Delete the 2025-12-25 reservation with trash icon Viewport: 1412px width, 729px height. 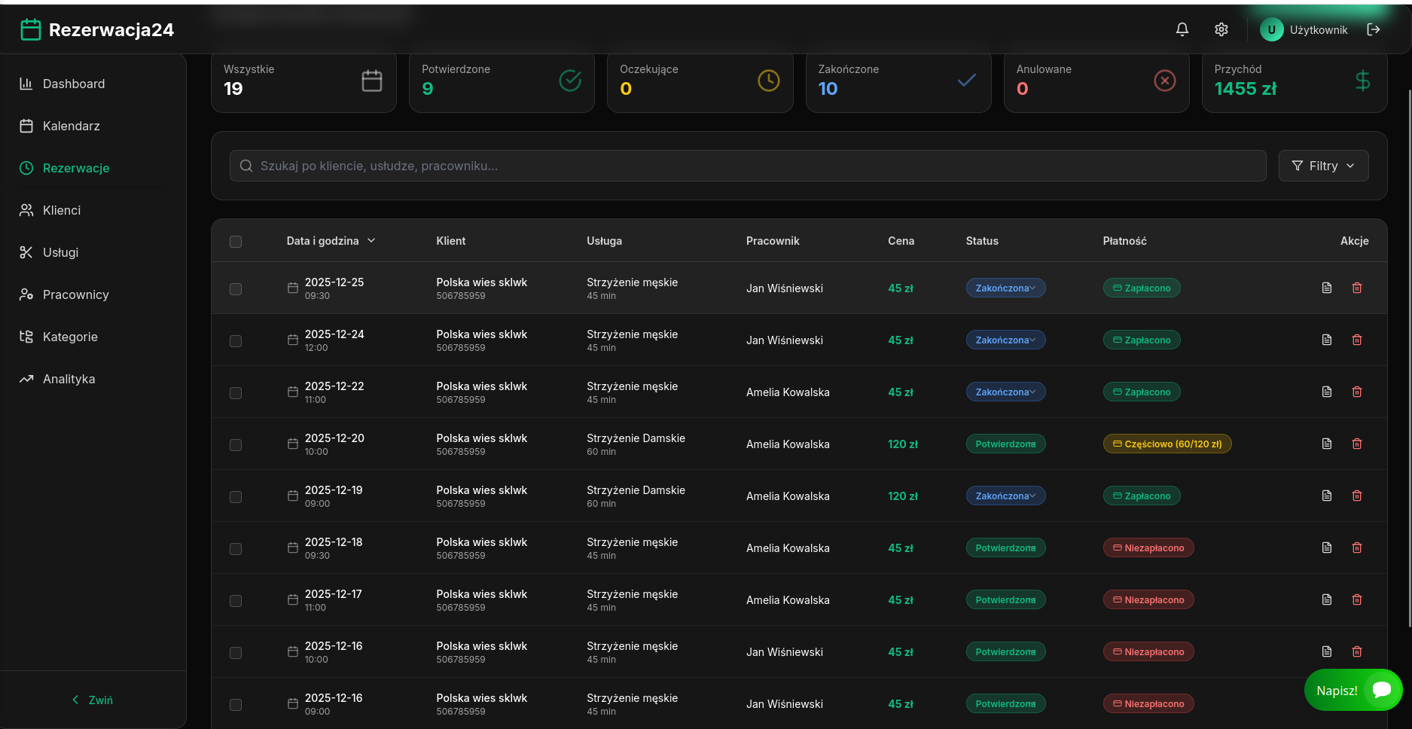click(x=1357, y=288)
